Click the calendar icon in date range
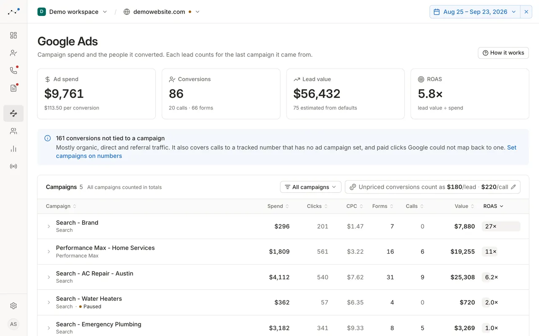This screenshot has width=539, height=336. click(437, 12)
